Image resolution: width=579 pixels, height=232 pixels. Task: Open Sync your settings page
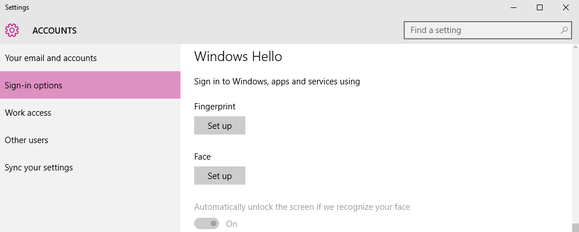90,168
